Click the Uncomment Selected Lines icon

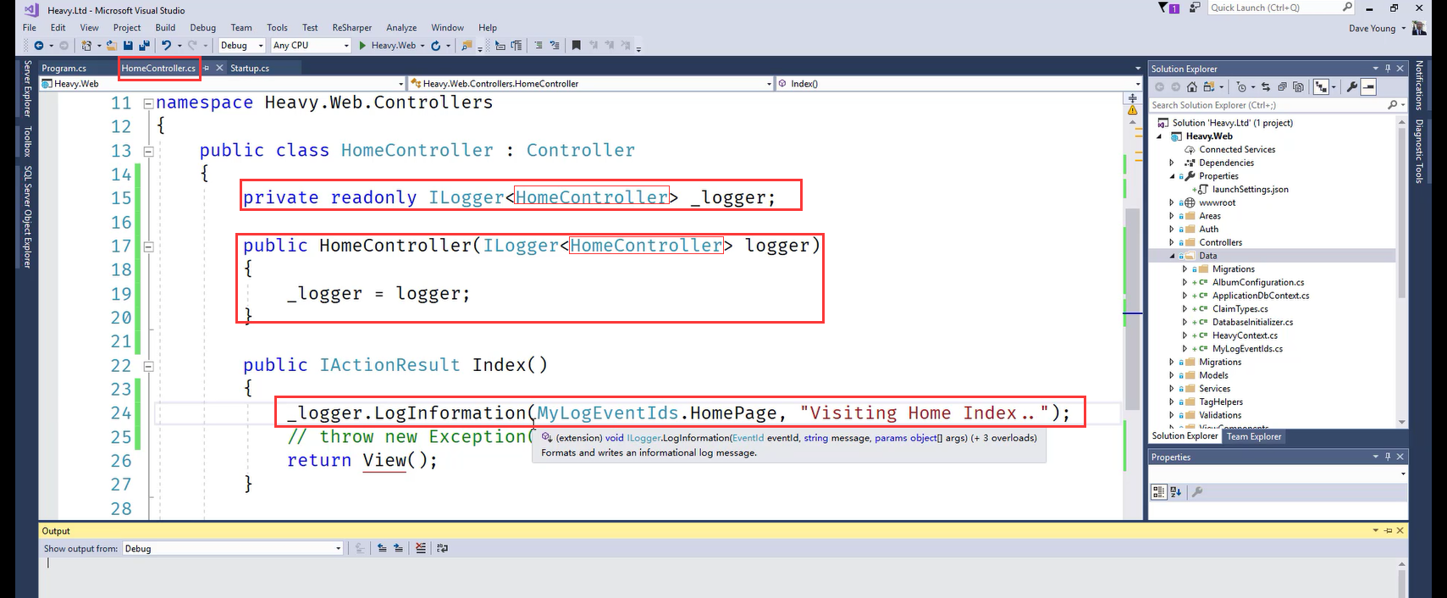click(x=555, y=46)
